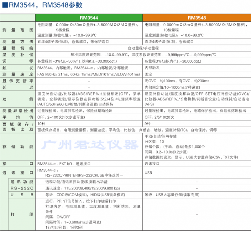Click the sub-row label 'RS-232C'

pos(22,188)
